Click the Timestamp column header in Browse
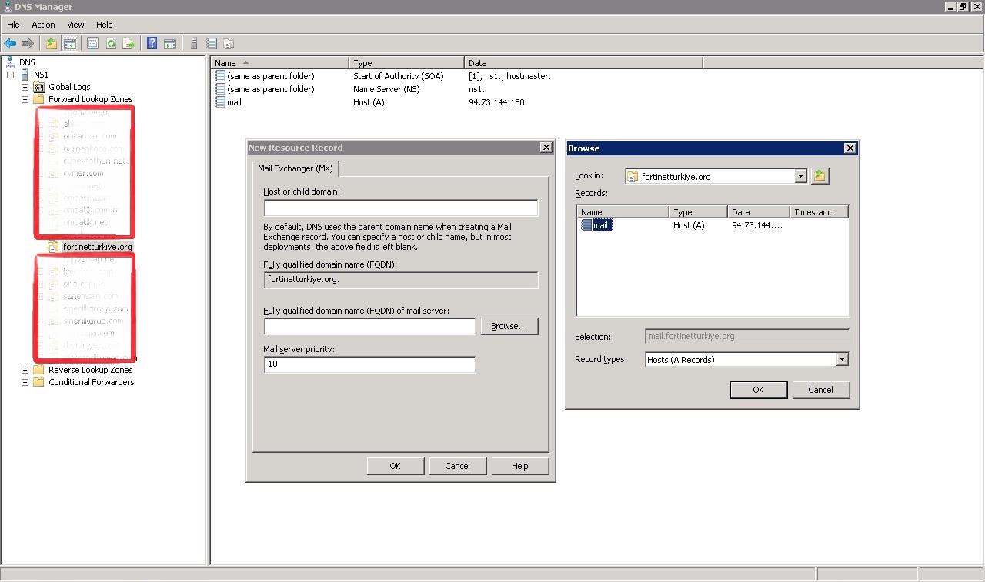This screenshot has width=985, height=582. coord(819,212)
